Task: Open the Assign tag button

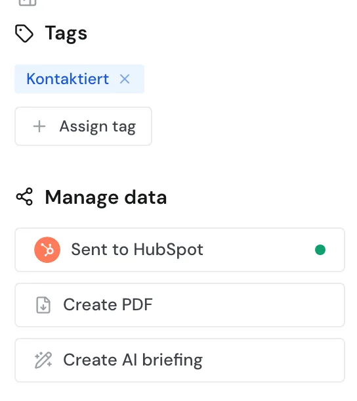Action: (x=83, y=126)
